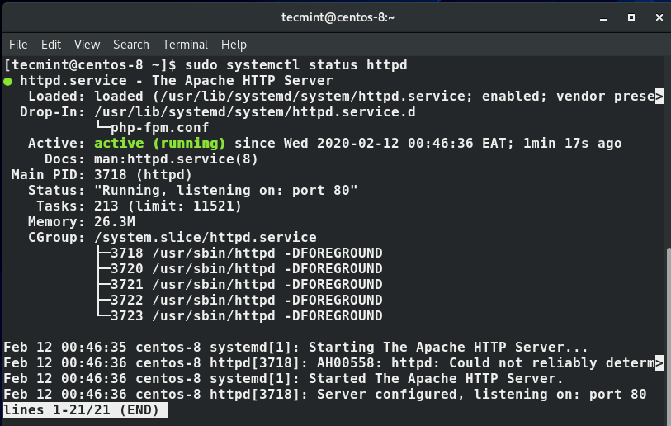
Task: Open the Search menu
Action: point(131,45)
